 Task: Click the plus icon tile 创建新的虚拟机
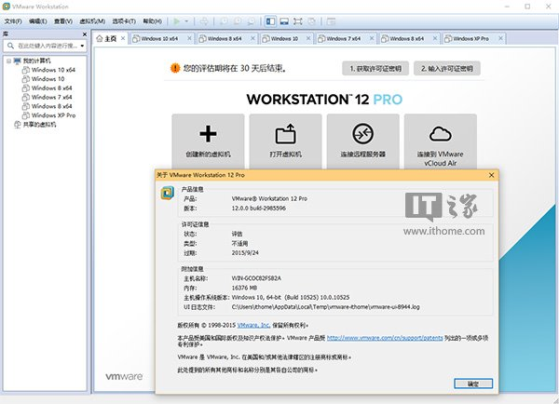click(208, 141)
